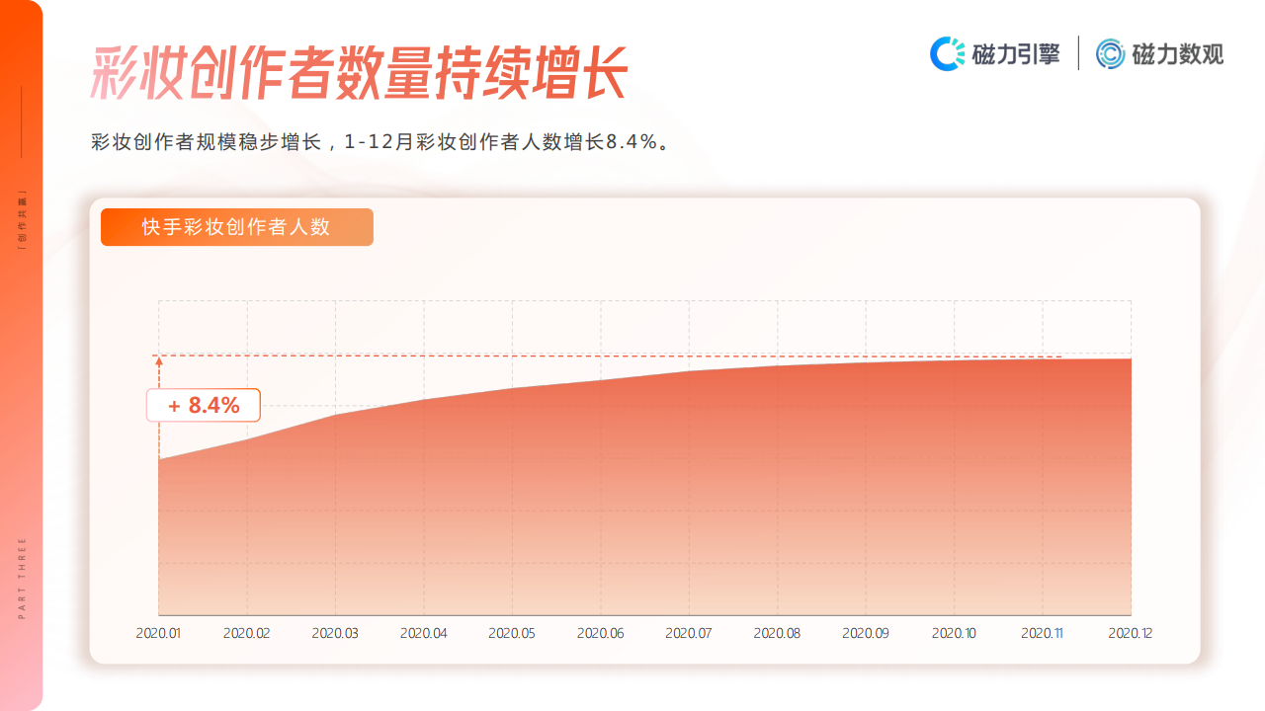Click the vertical 创作共赢 sidebar label

point(22,218)
